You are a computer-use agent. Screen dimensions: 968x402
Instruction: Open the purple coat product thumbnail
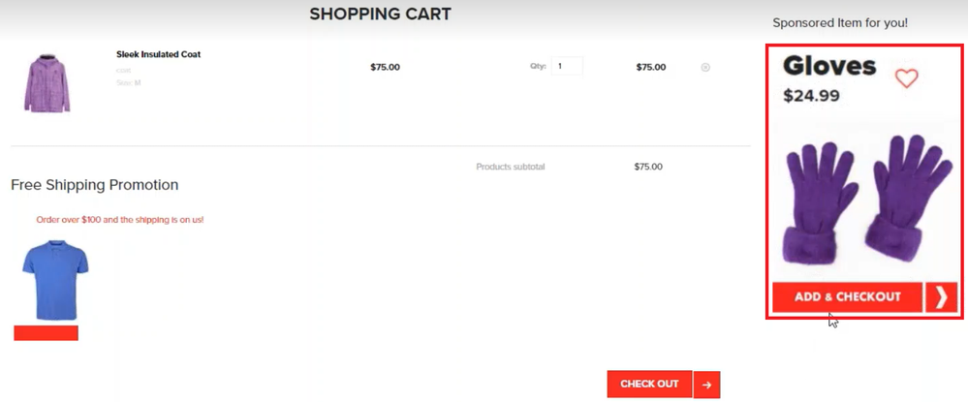click(47, 82)
